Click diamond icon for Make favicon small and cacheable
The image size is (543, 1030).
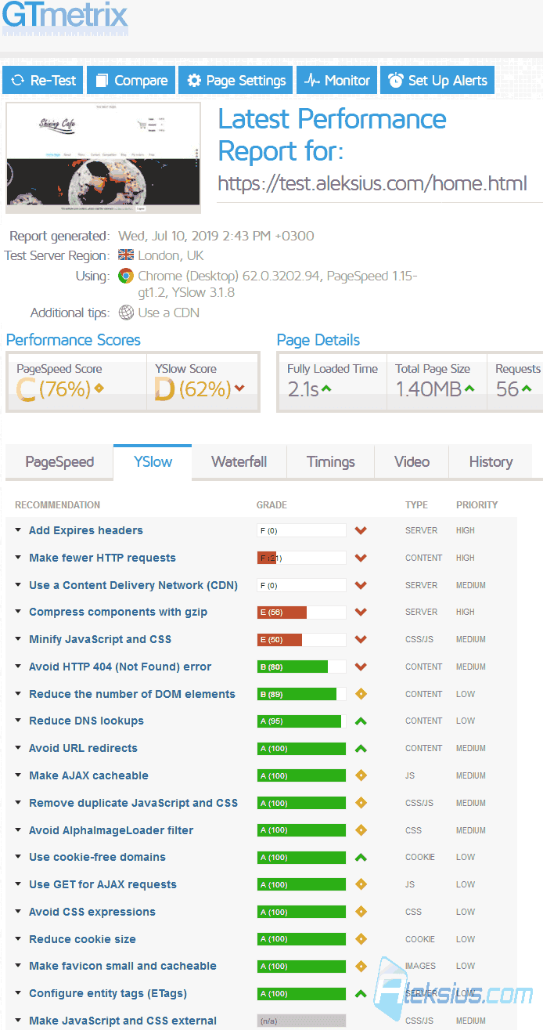[361, 966]
